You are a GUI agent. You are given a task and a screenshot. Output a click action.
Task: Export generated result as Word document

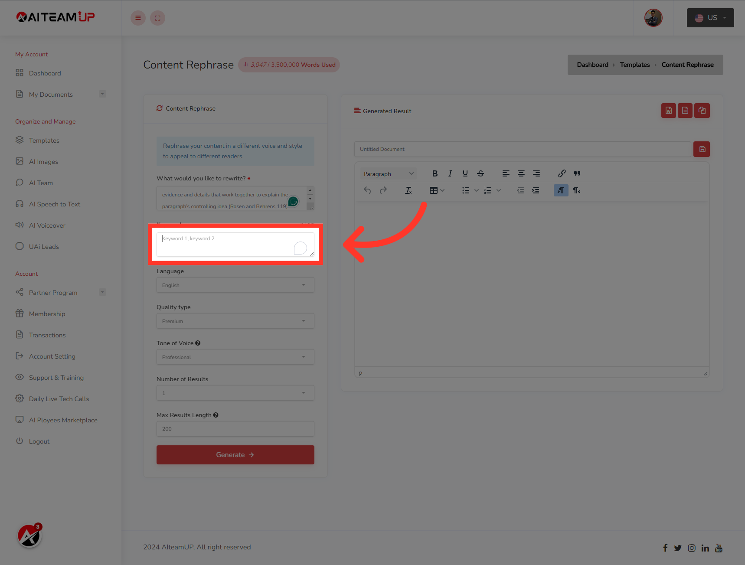[x=668, y=111]
